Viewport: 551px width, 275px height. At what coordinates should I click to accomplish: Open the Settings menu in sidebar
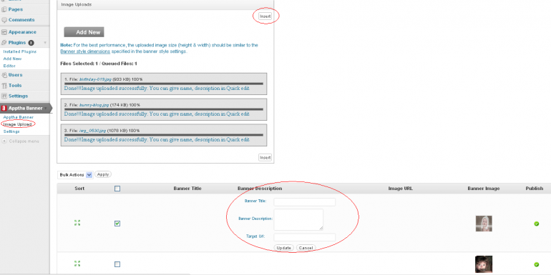(x=18, y=96)
